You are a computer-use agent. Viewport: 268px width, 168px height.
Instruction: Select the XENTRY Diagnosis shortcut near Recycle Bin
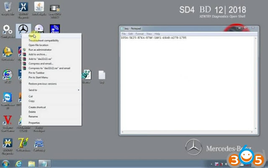pyautogui.click(x=23, y=10)
